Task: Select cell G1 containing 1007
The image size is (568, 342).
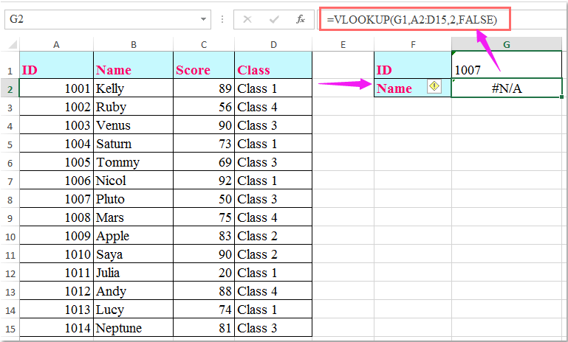Action: [507, 70]
